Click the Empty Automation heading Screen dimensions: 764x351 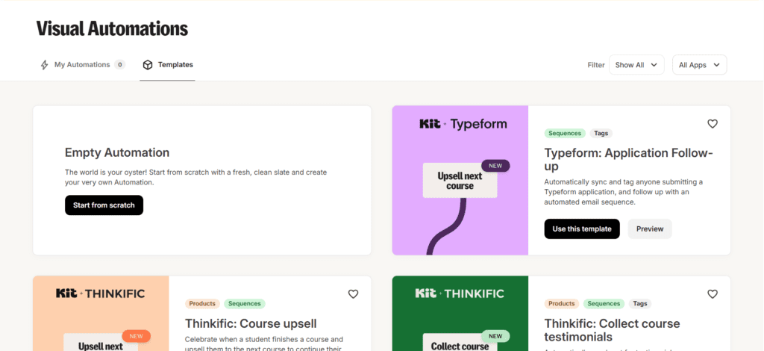point(117,152)
